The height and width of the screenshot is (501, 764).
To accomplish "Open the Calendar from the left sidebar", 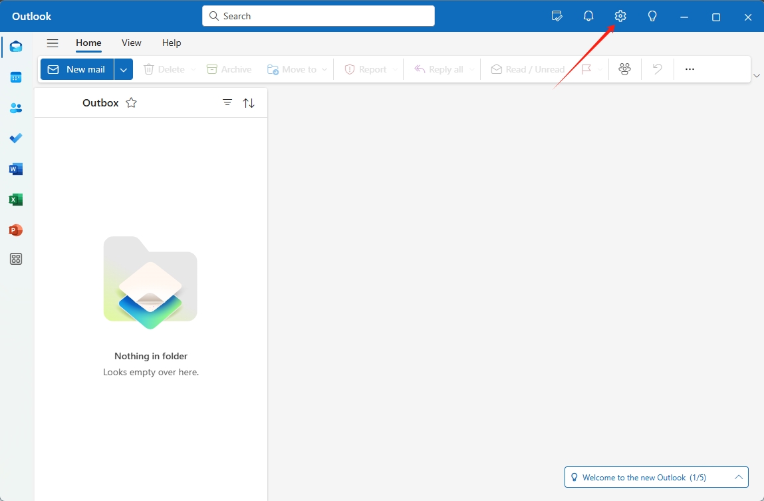I will 15,77.
